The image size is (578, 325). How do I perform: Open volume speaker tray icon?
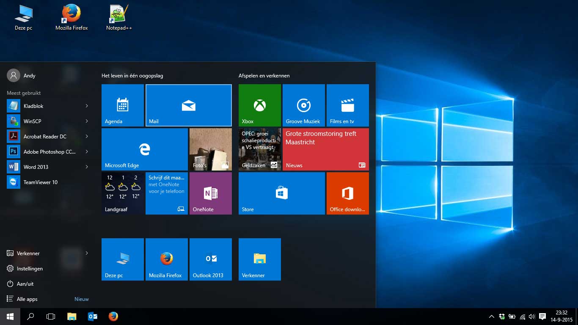point(532,317)
